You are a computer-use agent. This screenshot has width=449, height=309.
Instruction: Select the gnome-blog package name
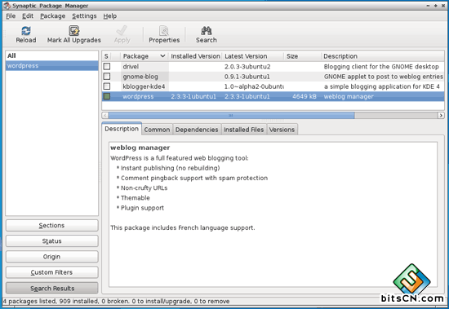pos(140,77)
